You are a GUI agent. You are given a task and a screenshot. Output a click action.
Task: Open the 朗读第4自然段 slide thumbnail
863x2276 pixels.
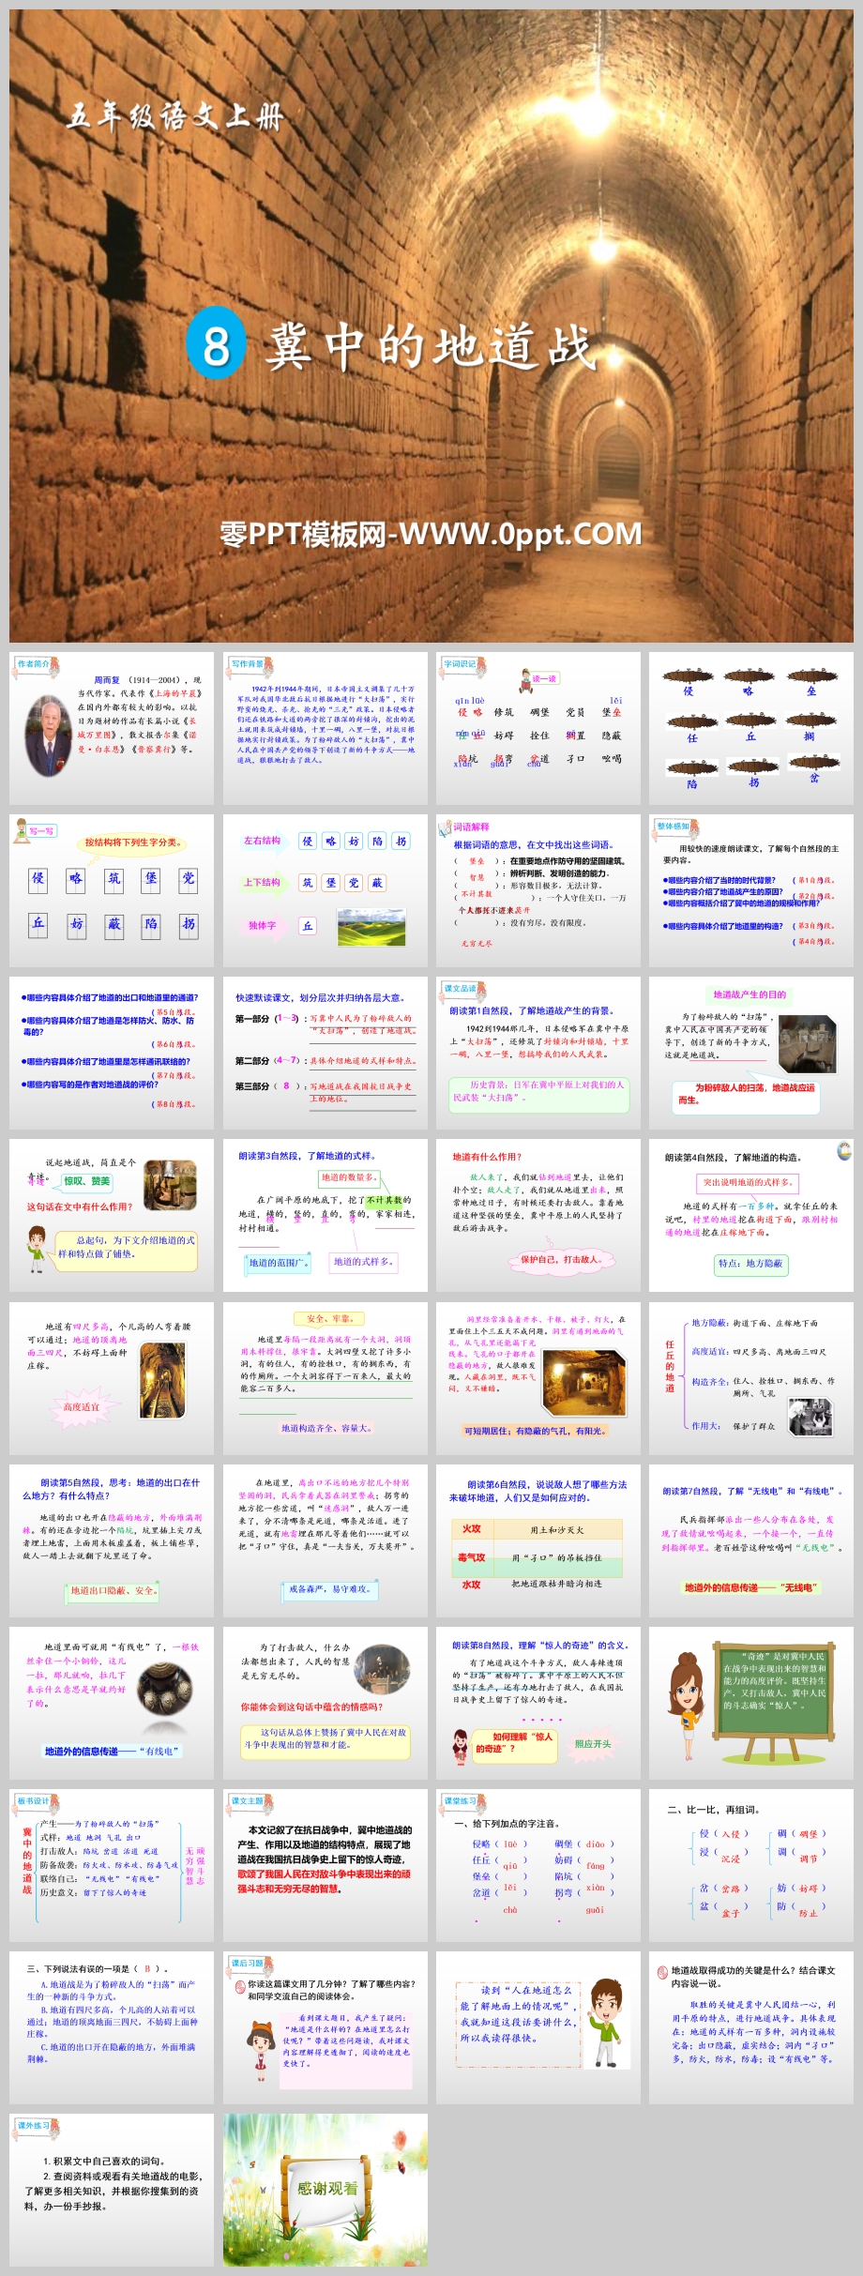[x=750, y=1216]
